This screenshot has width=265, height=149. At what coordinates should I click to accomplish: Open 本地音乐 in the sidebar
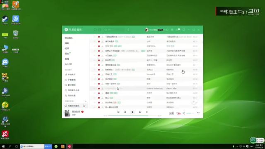[70, 74]
